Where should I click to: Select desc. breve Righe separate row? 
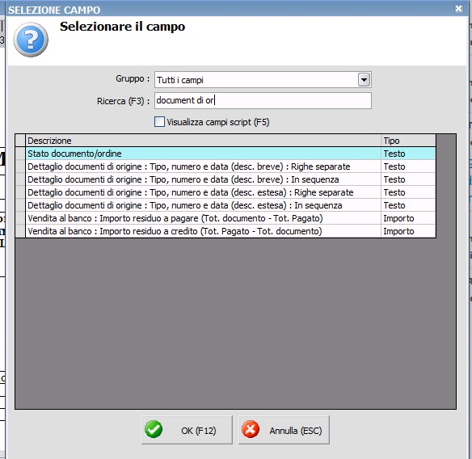[230, 166]
